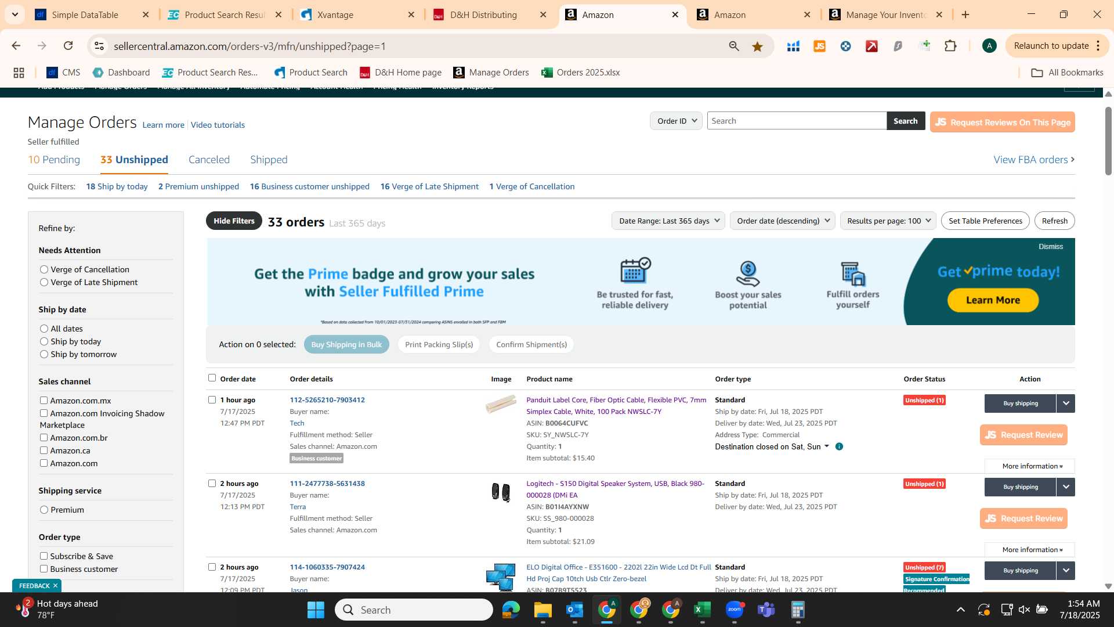Open Zoom from the taskbar
Viewport: 1114px width, 627px height.
coord(735,610)
